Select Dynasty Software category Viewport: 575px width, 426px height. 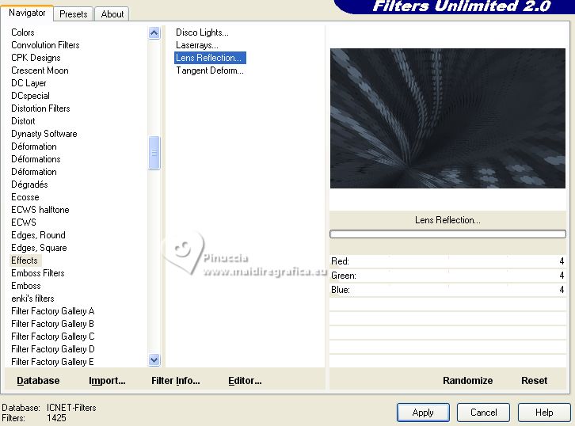(x=44, y=134)
